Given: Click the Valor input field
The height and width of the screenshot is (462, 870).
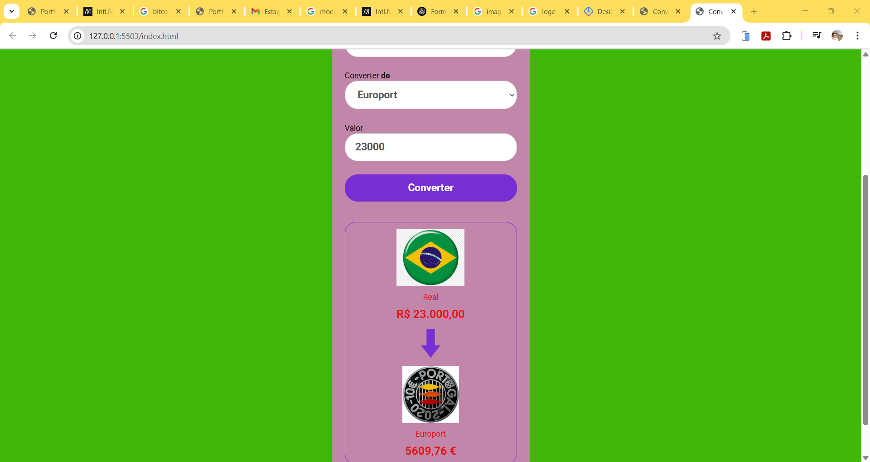Looking at the screenshot, I should click(x=430, y=147).
